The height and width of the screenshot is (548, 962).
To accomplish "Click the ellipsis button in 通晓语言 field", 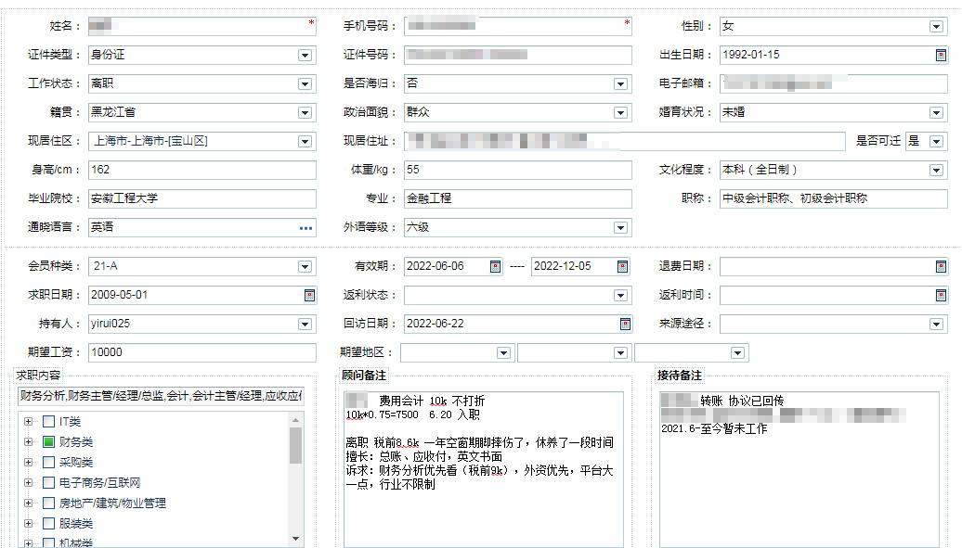I will click(x=305, y=228).
